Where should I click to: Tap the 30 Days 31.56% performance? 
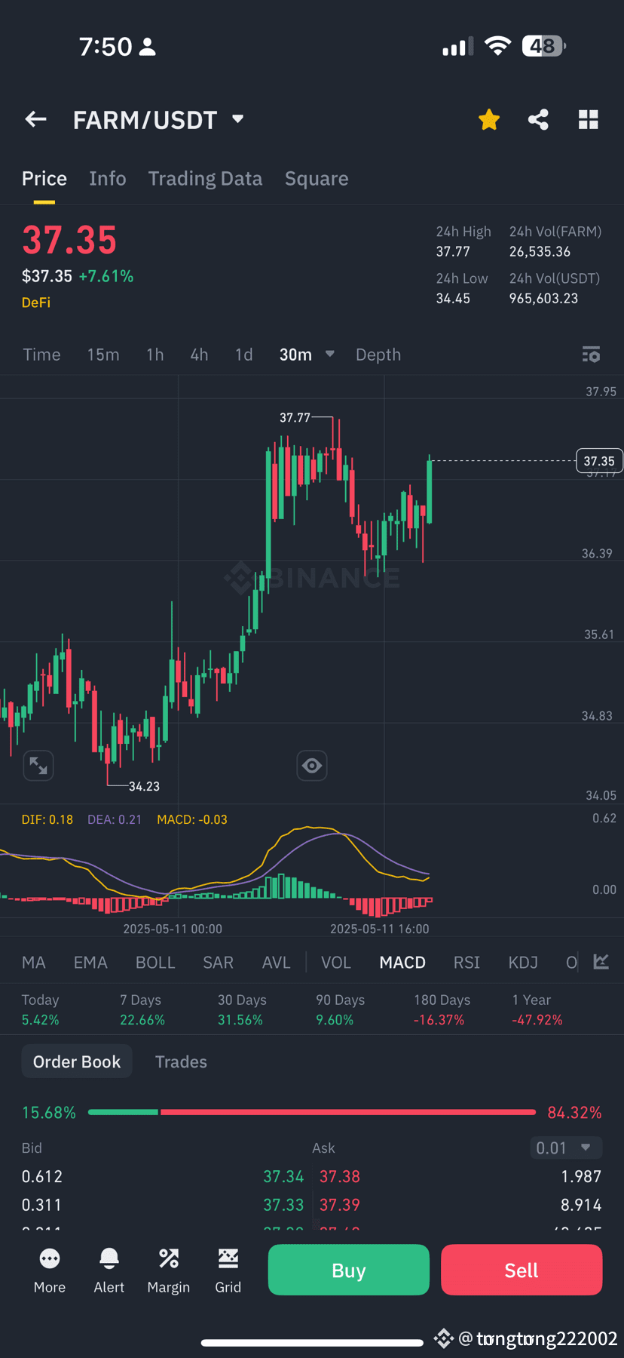(242, 1009)
